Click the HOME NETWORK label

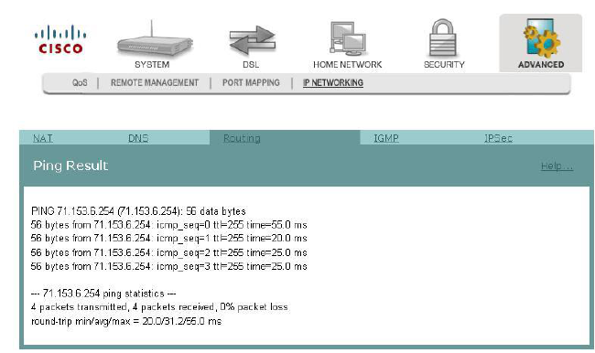point(347,64)
